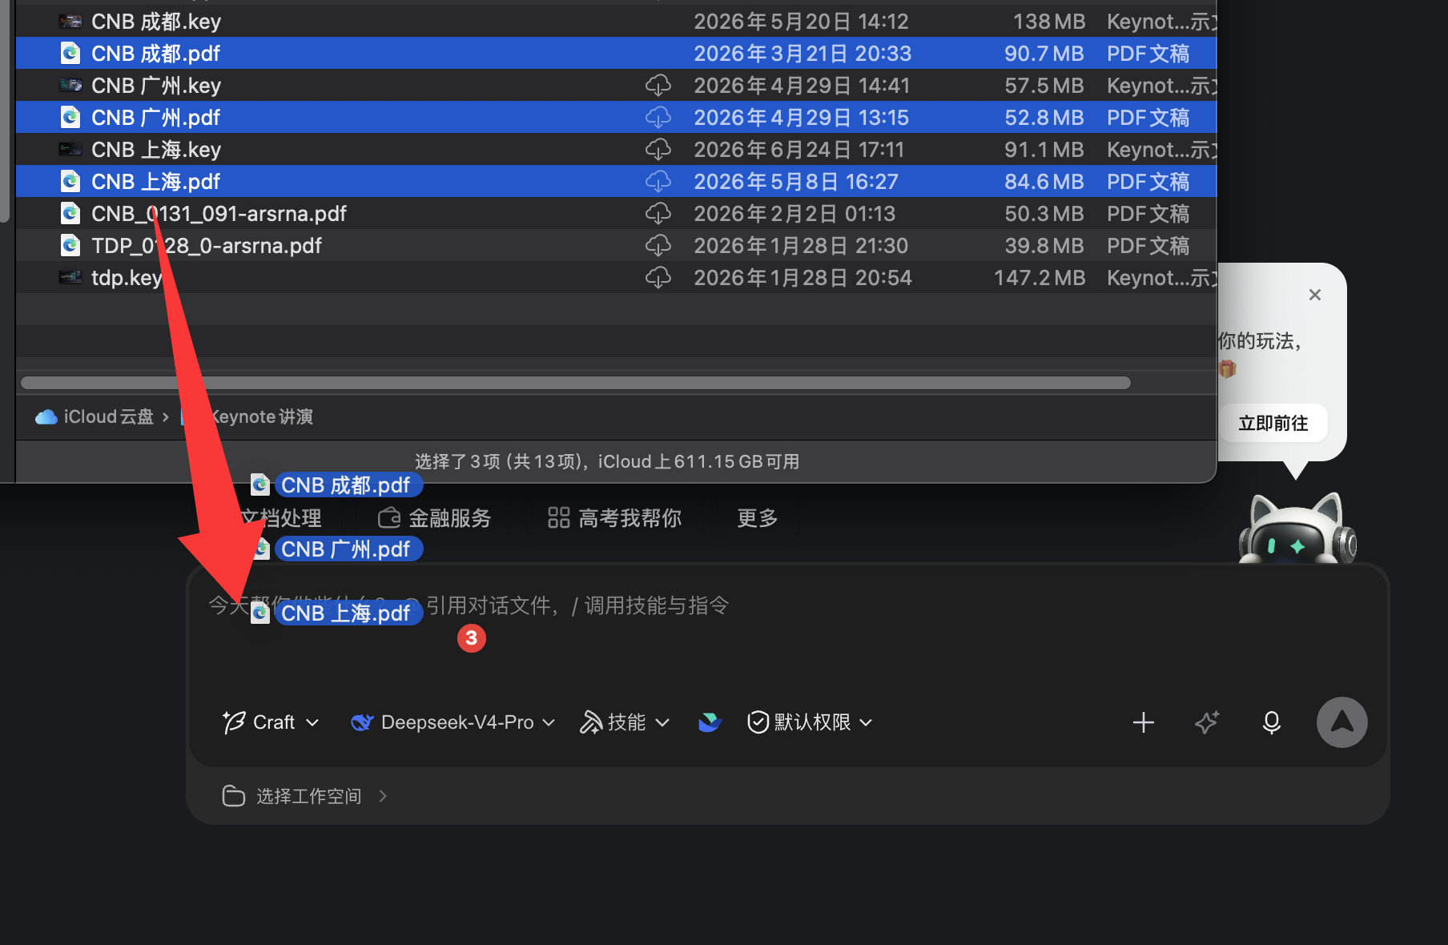Click the Keynote icon of CNB 广州.key
Viewport: 1448px width, 945px height.
[x=70, y=86]
